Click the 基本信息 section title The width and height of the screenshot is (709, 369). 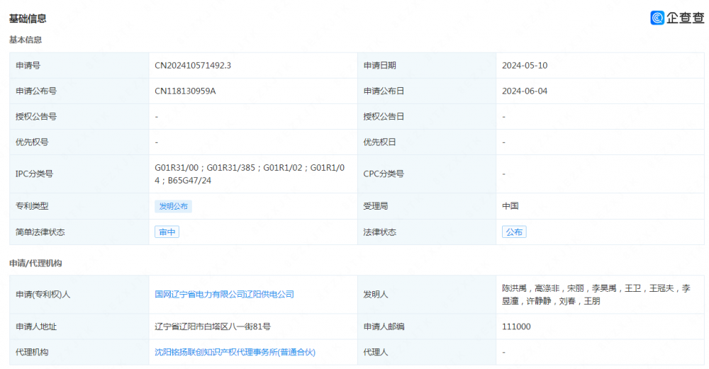pyautogui.click(x=26, y=40)
